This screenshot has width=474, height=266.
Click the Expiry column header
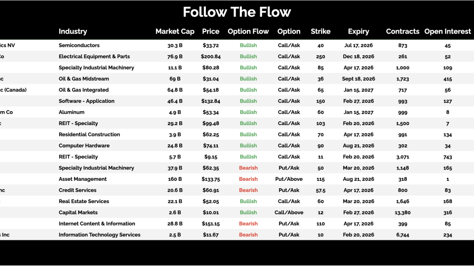pos(358,32)
